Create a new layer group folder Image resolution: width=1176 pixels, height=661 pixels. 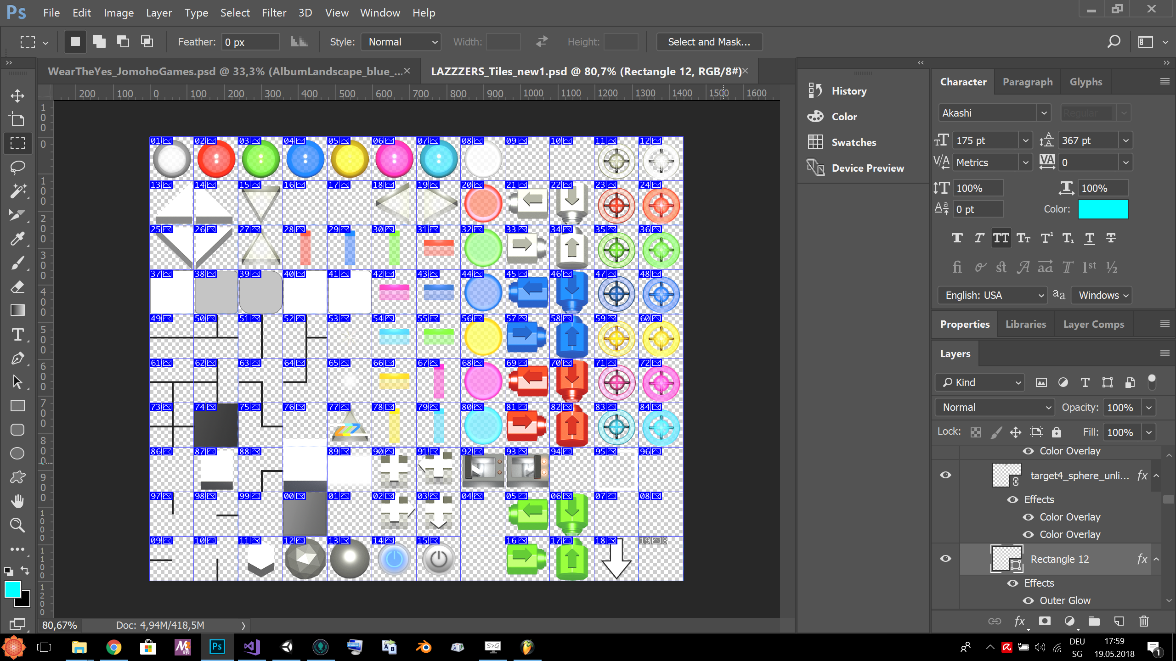[1094, 621]
